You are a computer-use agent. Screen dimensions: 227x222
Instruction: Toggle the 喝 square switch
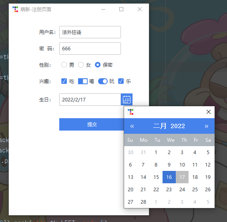[83, 81]
